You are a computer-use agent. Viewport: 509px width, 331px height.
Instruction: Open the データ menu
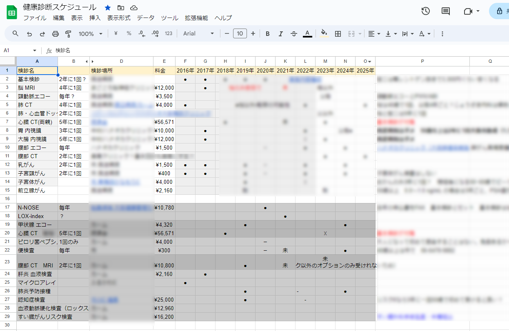tap(145, 18)
